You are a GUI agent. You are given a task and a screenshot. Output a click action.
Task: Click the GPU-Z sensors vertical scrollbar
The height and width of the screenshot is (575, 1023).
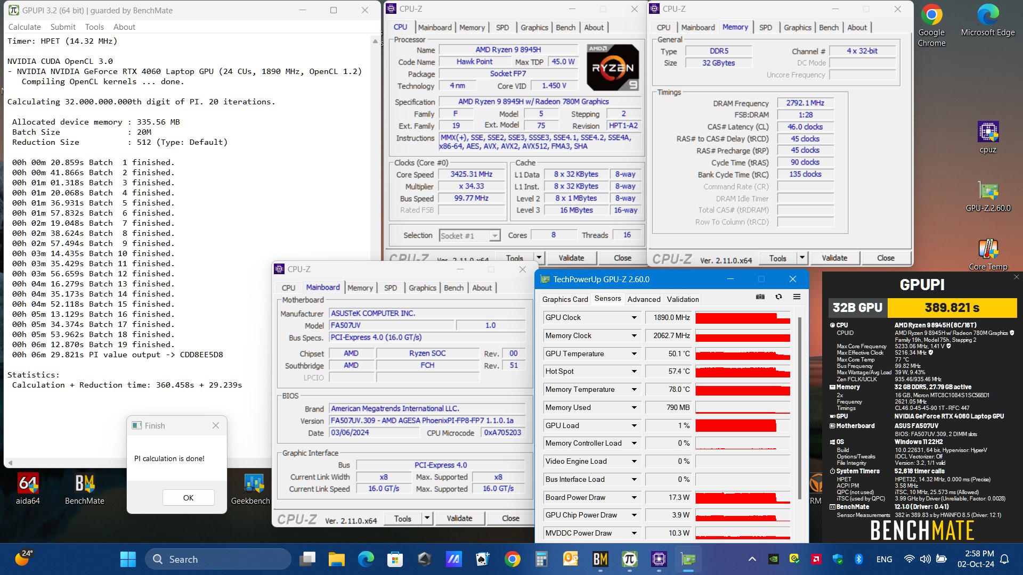point(799,409)
